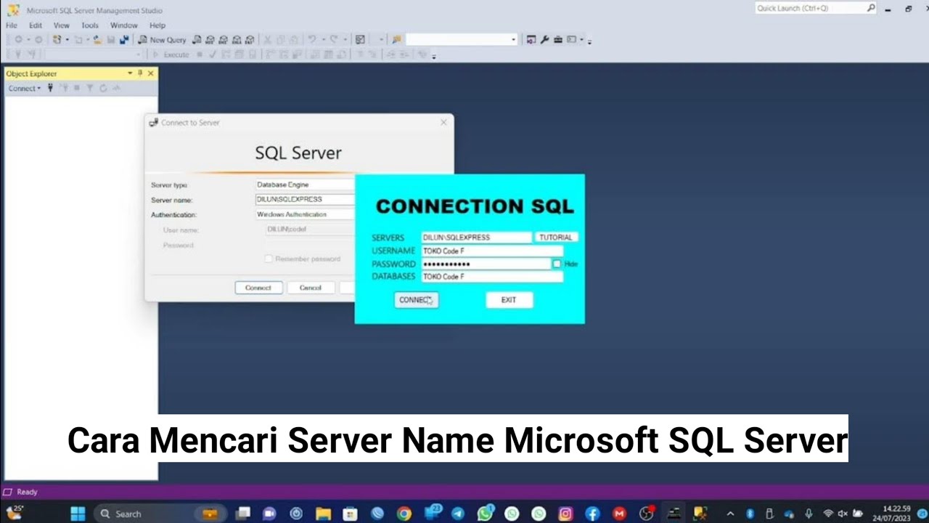Open the Properties window wrench icon
929x523 pixels.
(544, 40)
